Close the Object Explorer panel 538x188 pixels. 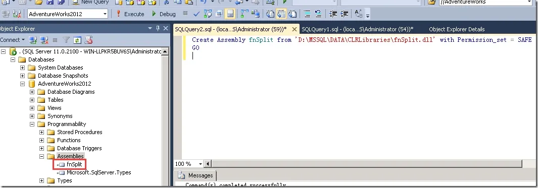click(x=166, y=28)
